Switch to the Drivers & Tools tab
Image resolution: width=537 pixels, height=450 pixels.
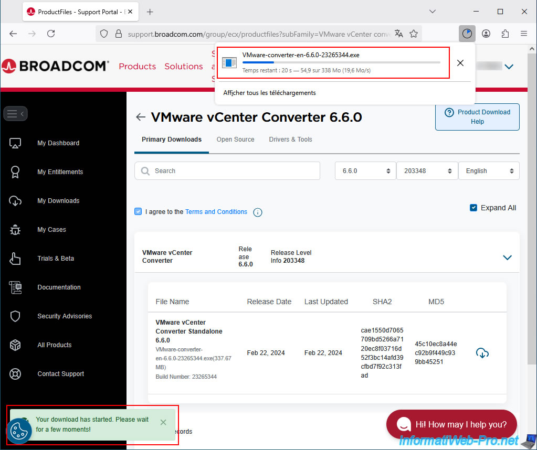290,140
